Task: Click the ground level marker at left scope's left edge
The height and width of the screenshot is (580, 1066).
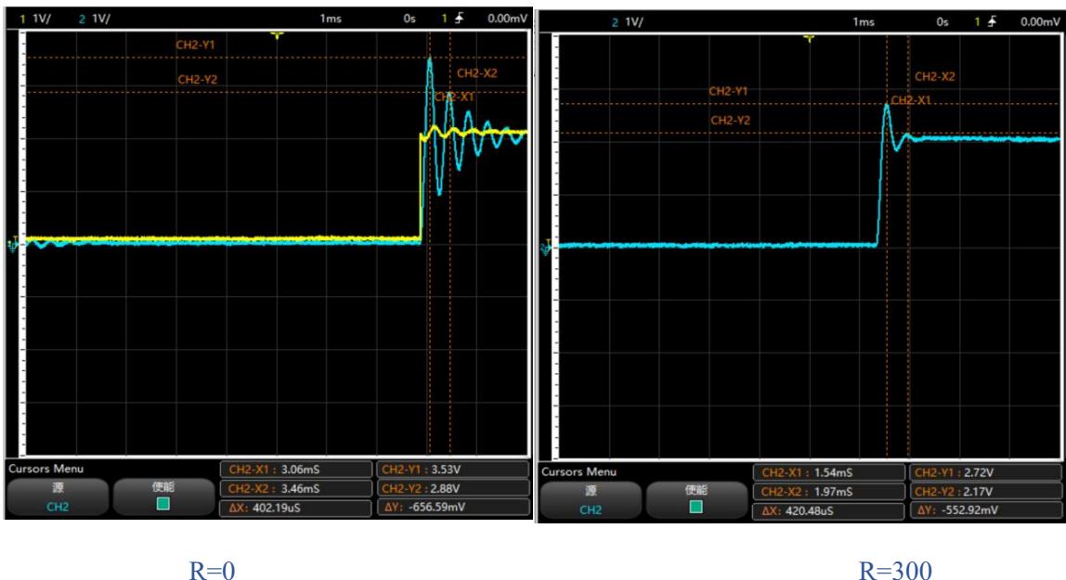Action: click(x=12, y=245)
